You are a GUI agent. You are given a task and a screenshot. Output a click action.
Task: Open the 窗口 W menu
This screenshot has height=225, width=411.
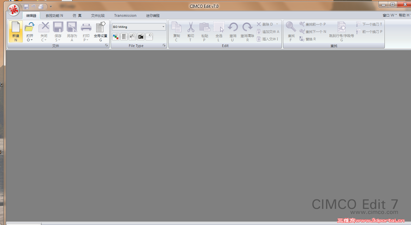click(390, 15)
